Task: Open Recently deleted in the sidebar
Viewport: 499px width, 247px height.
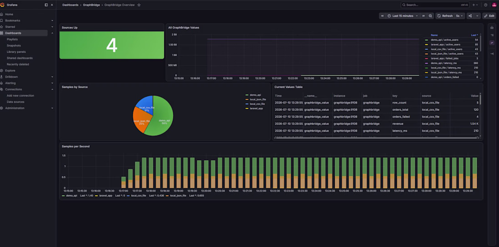Action: pos(18,64)
